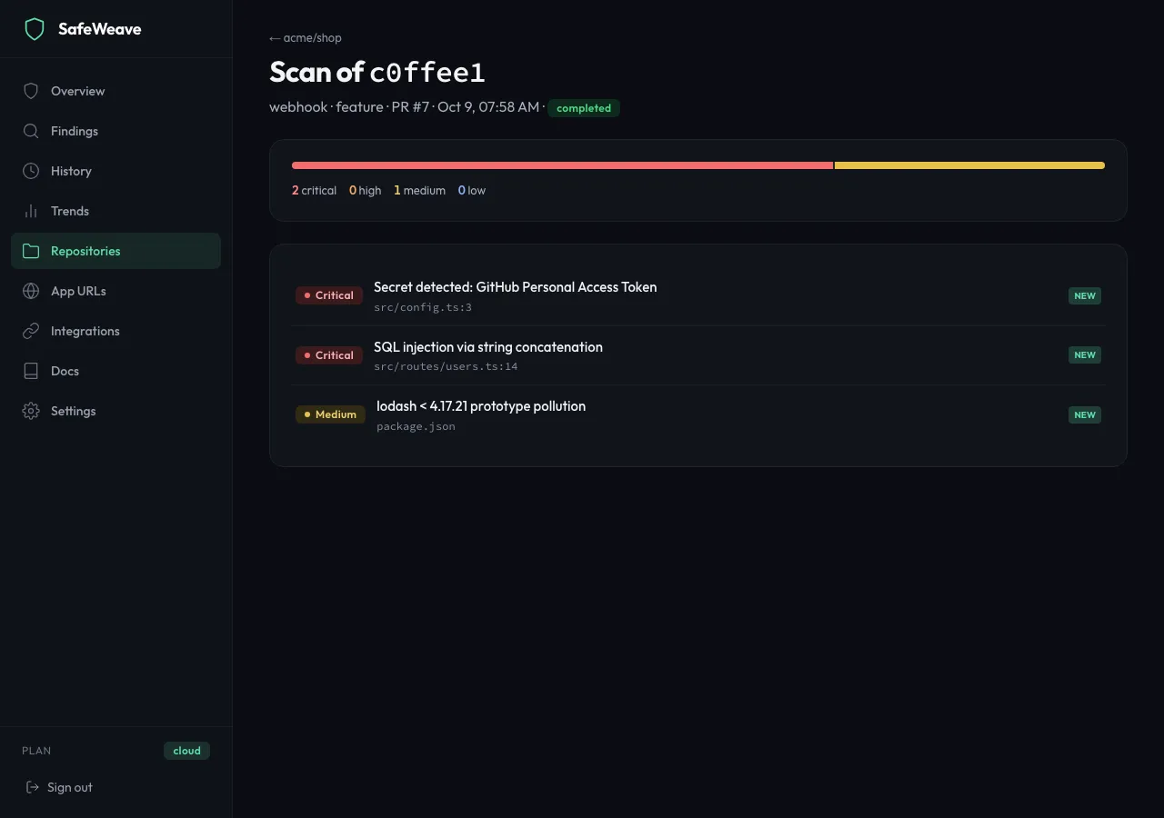
Task: Go to the Findings page
Action: pos(115,131)
